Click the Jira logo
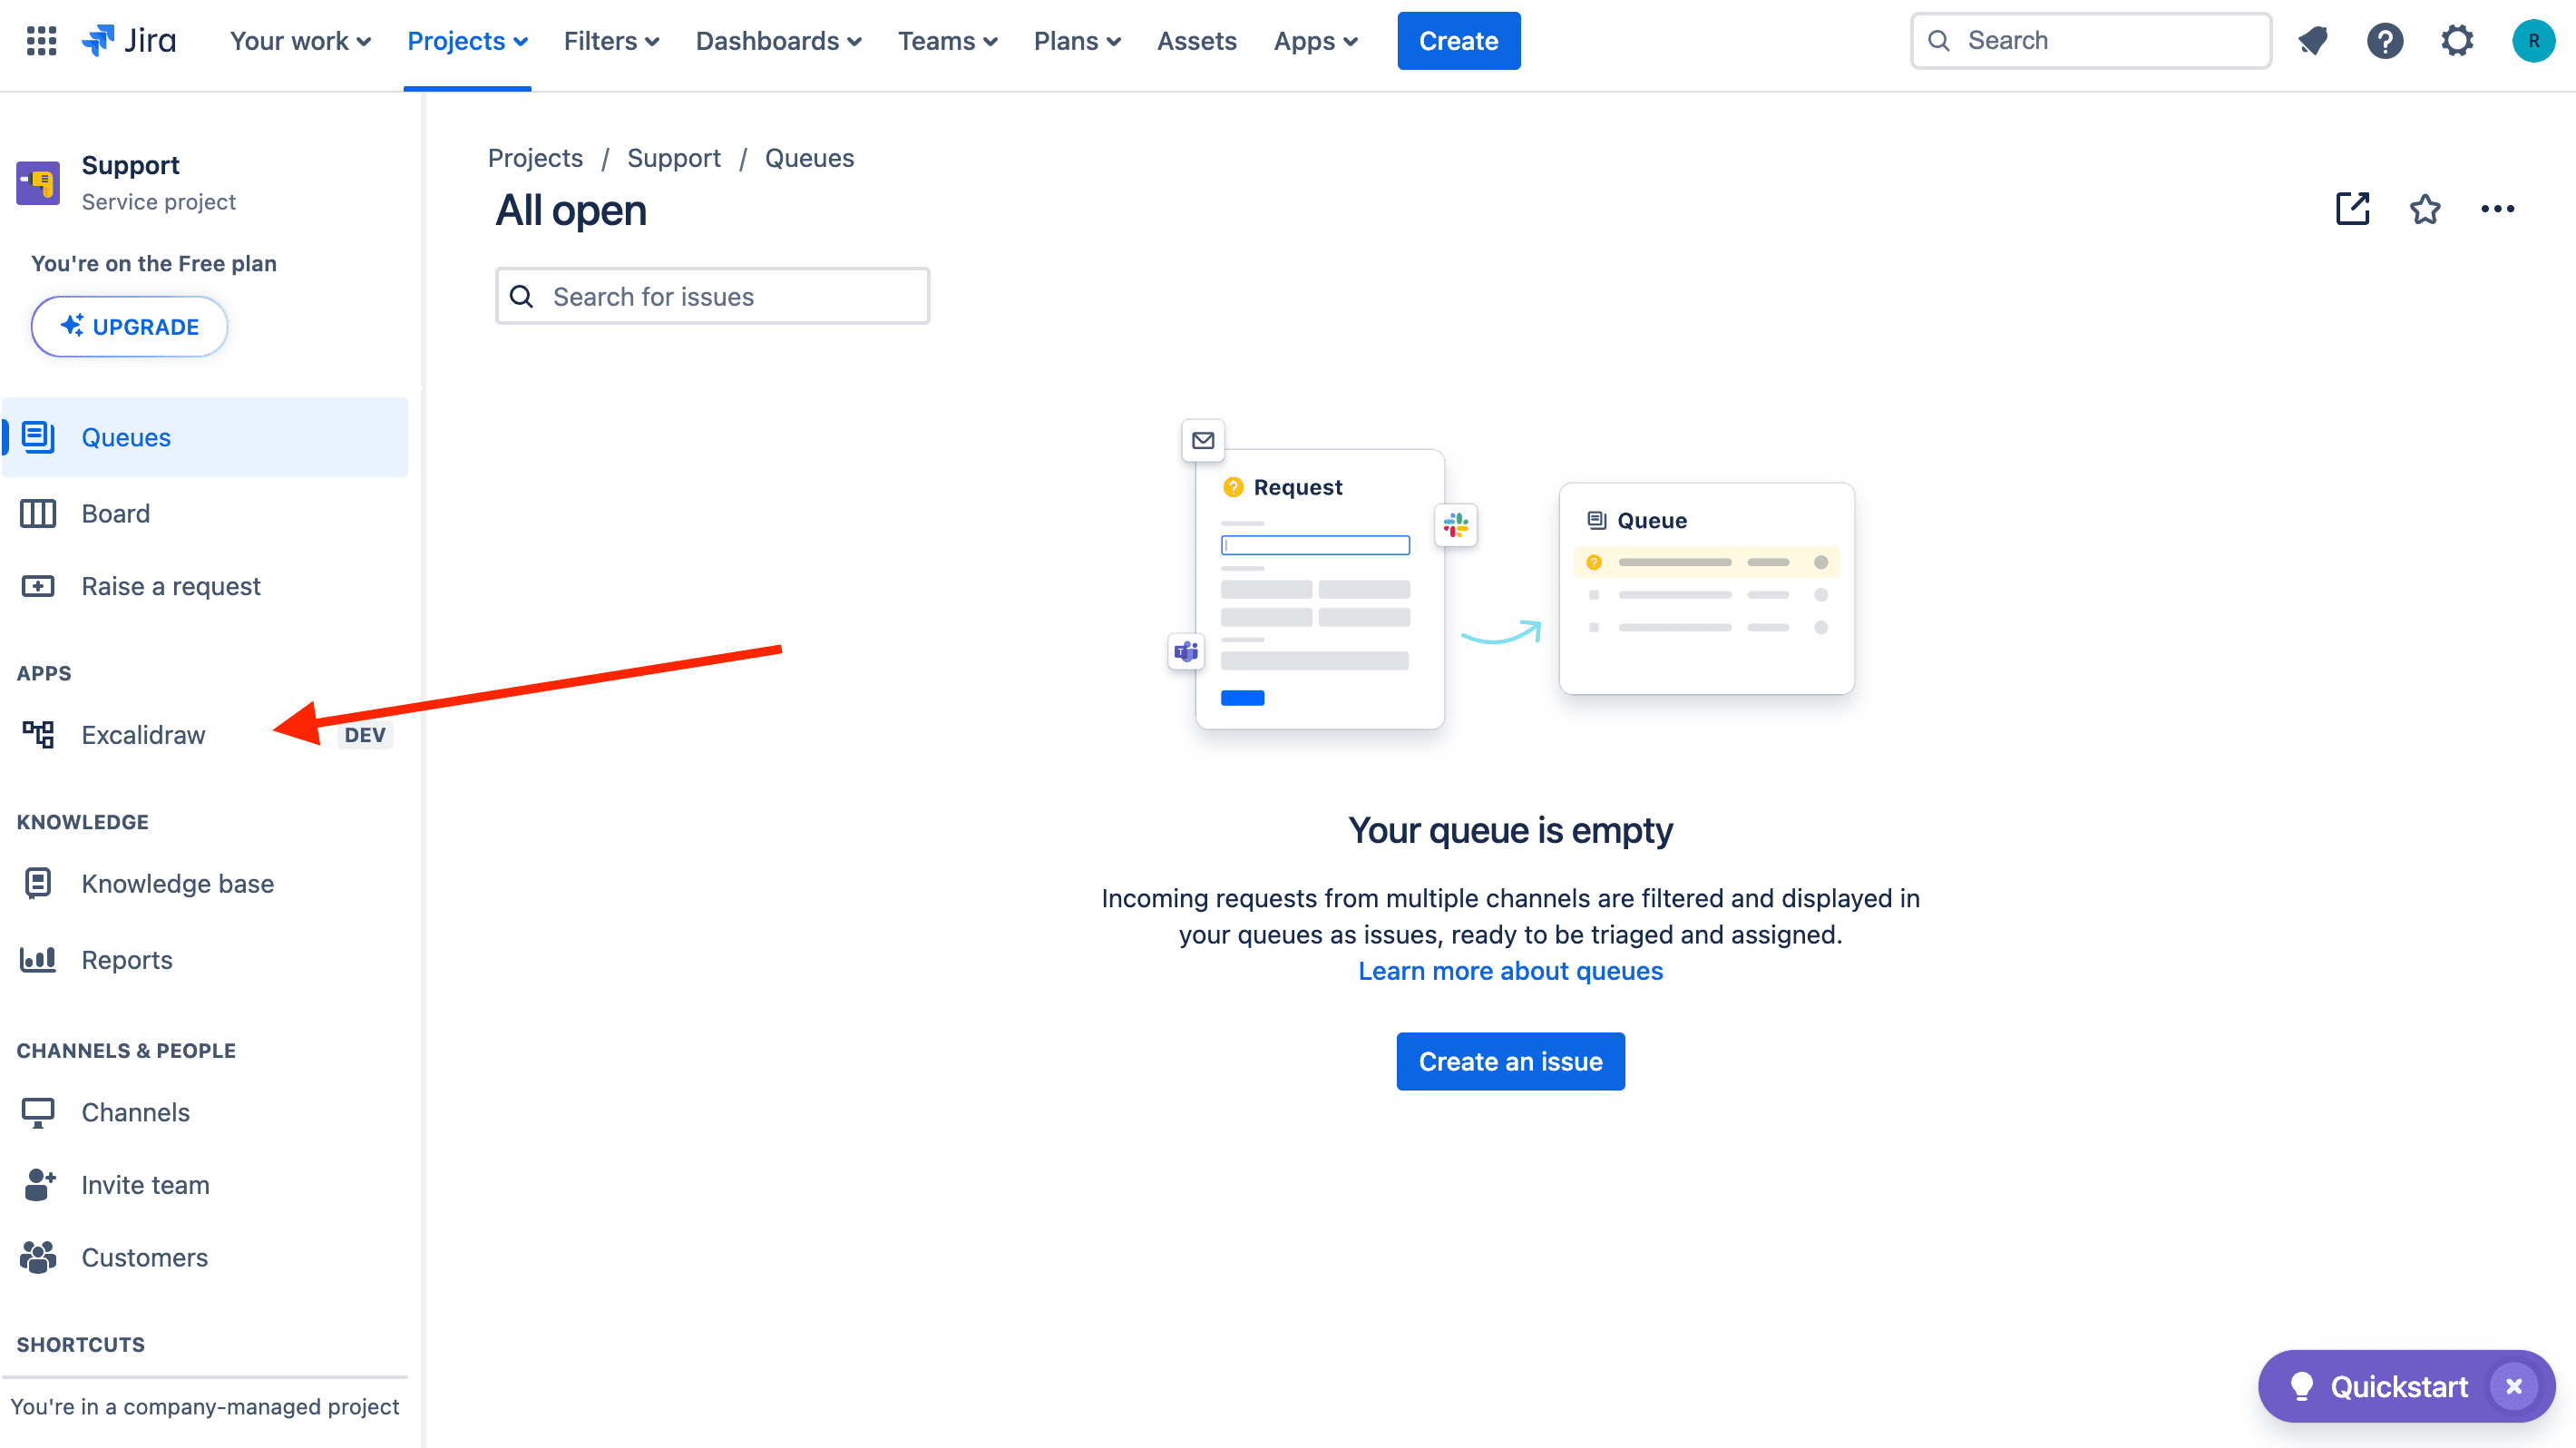The height and width of the screenshot is (1448, 2576). pyautogui.click(x=129, y=41)
